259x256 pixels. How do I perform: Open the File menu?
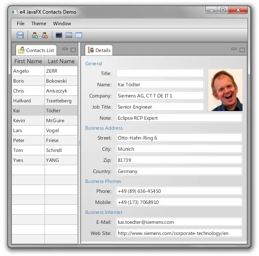21,24
